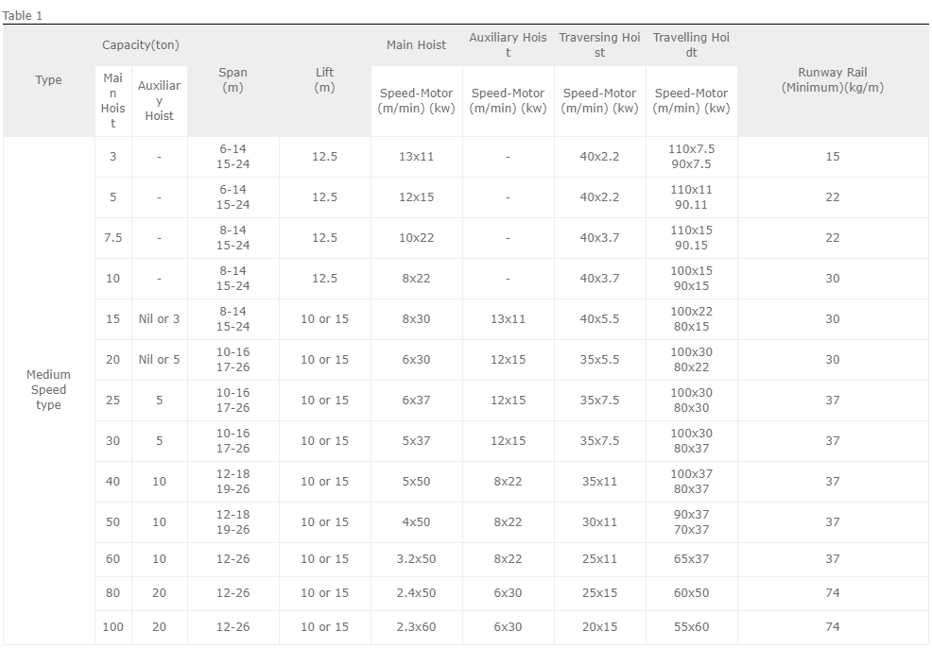932x648 pixels.
Task: Select the "Medium Speed type" row label
Action: click(x=49, y=390)
